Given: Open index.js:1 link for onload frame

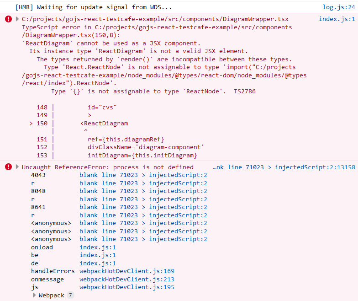Looking at the screenshot, I should 98,247.
